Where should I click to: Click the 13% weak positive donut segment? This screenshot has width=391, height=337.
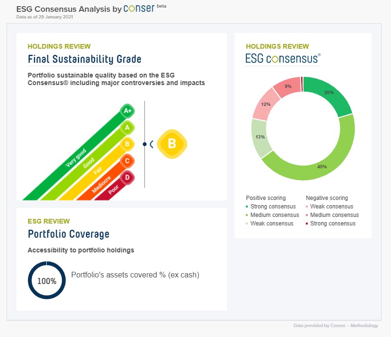(260, 138)
